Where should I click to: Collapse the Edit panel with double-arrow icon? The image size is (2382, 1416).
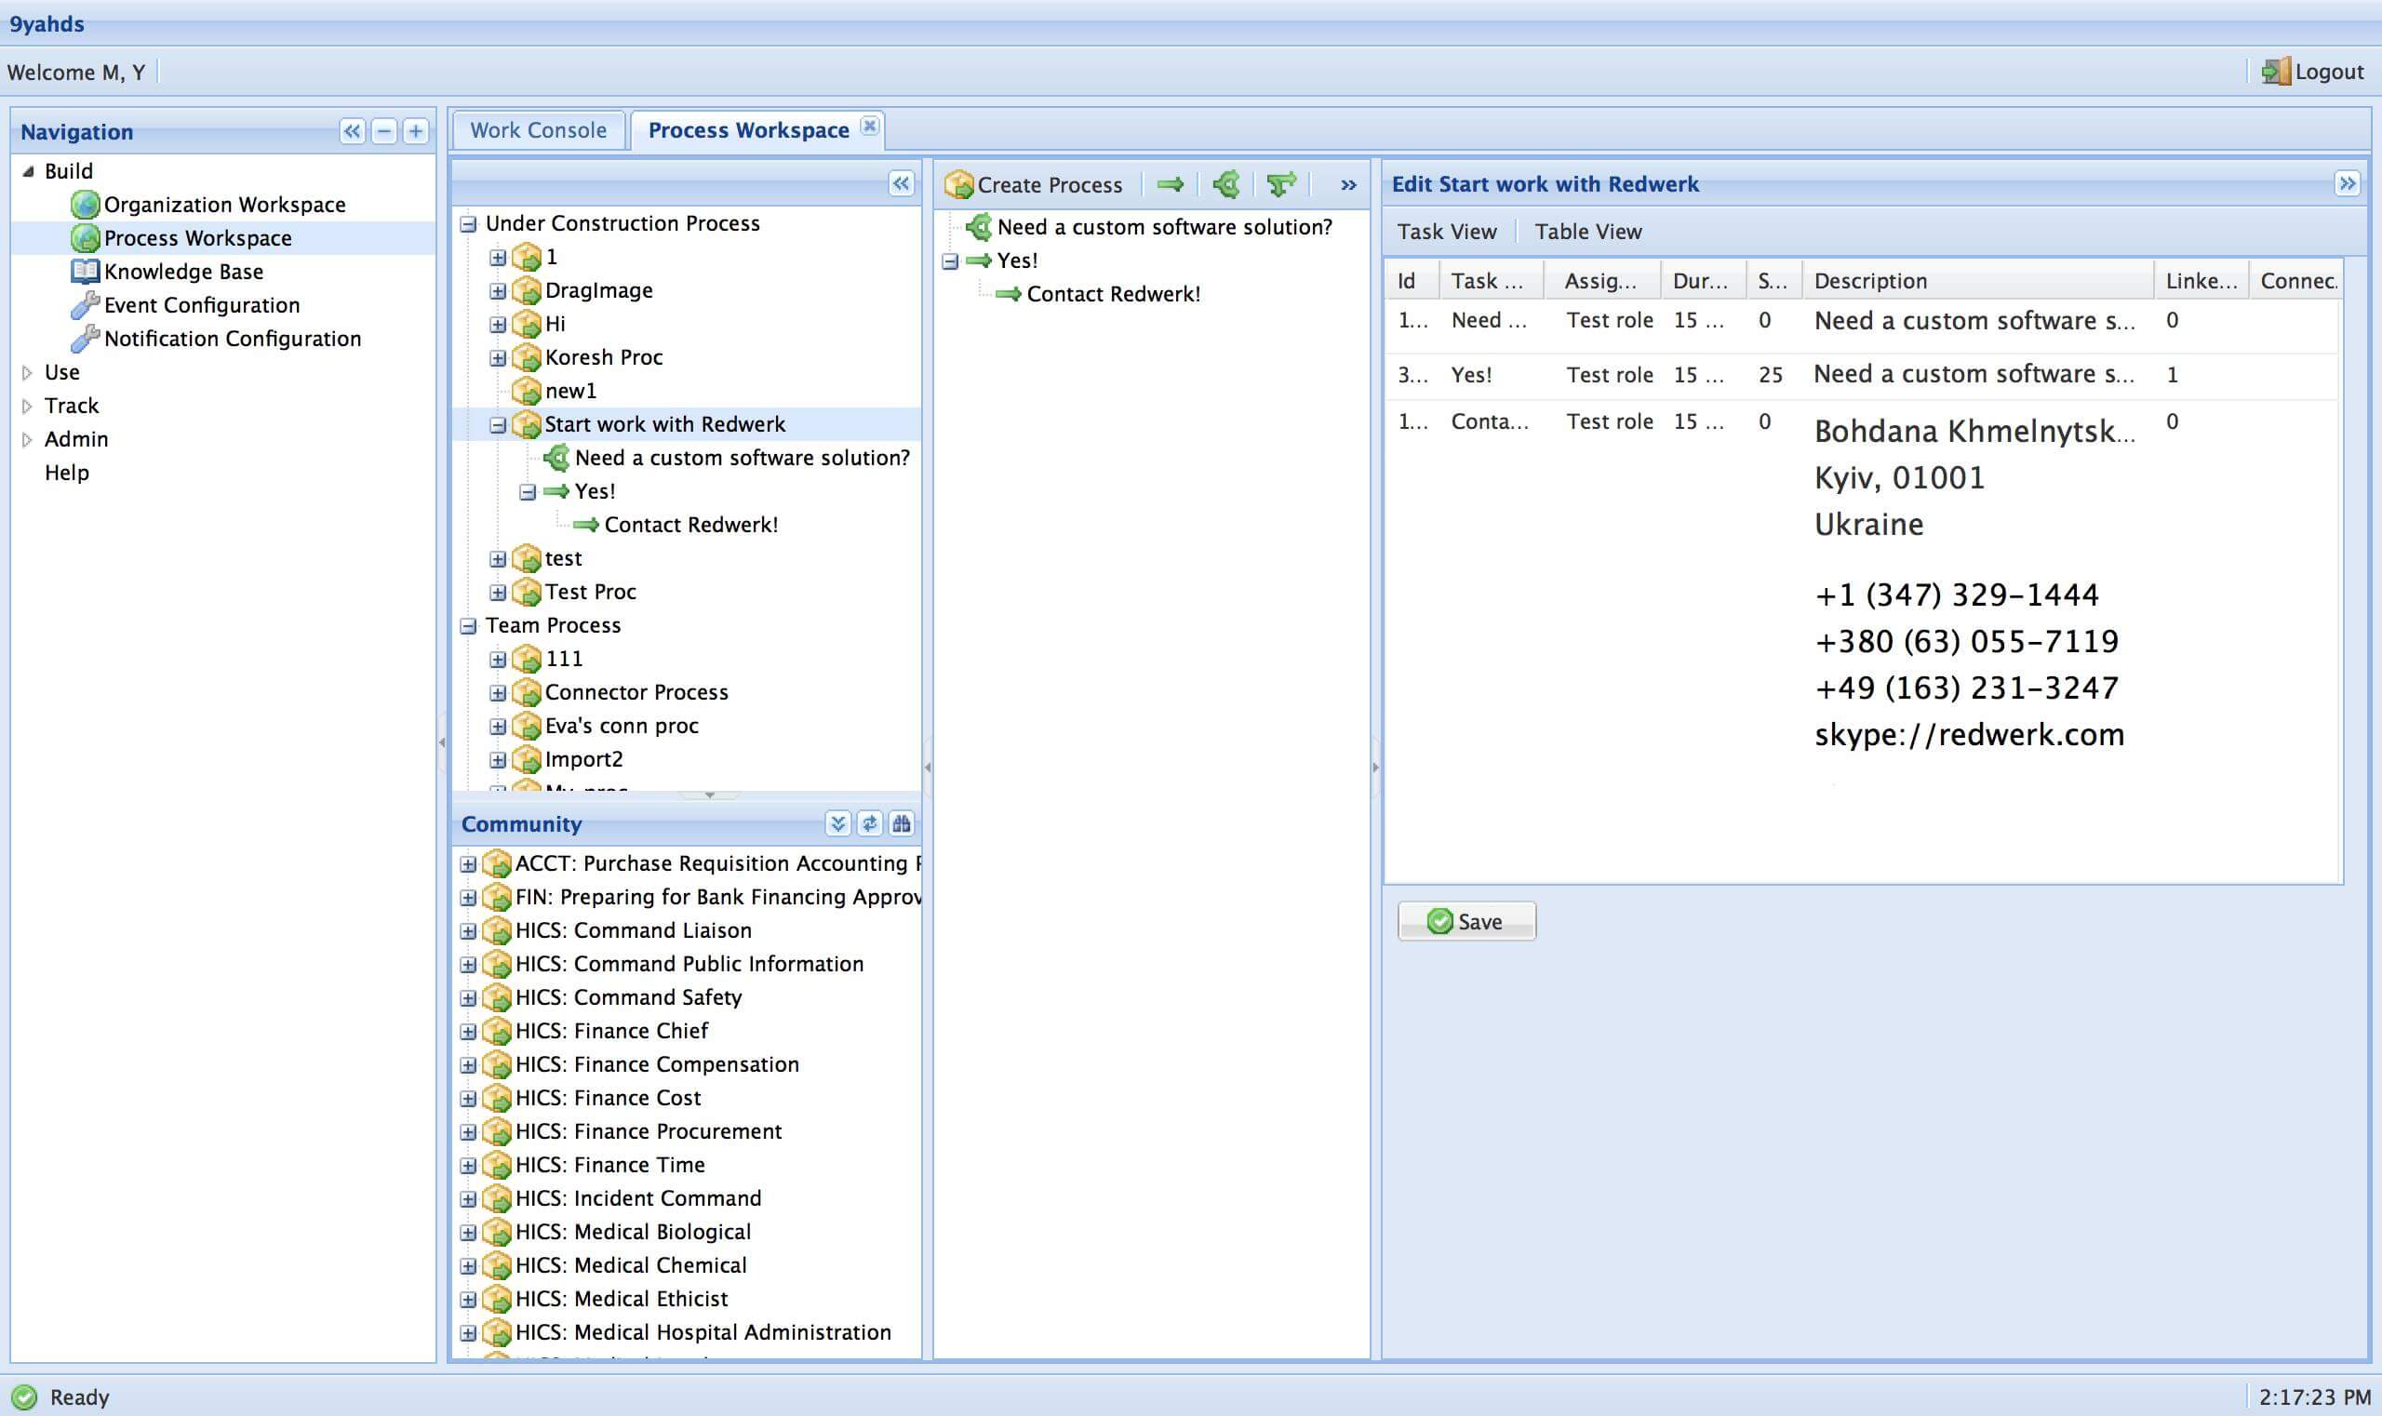pyautogui.click(x=2347, y=183)
